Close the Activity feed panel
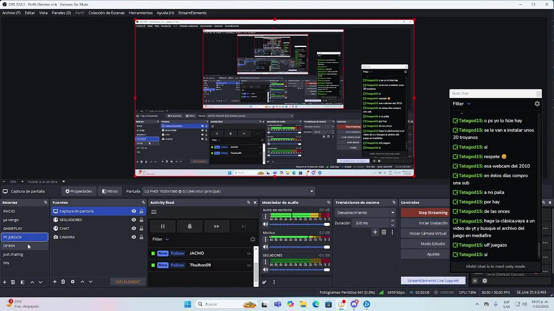Image resolution: width=554 pixels, height=311 pixels. point(255,203)
